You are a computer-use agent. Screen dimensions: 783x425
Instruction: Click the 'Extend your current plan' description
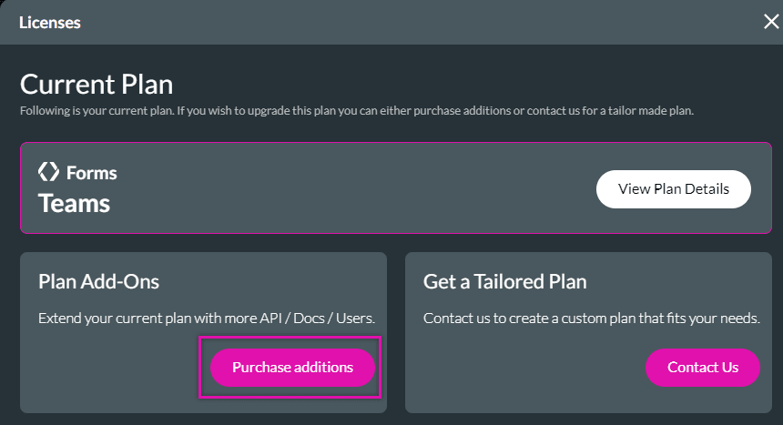pos(207,319)
